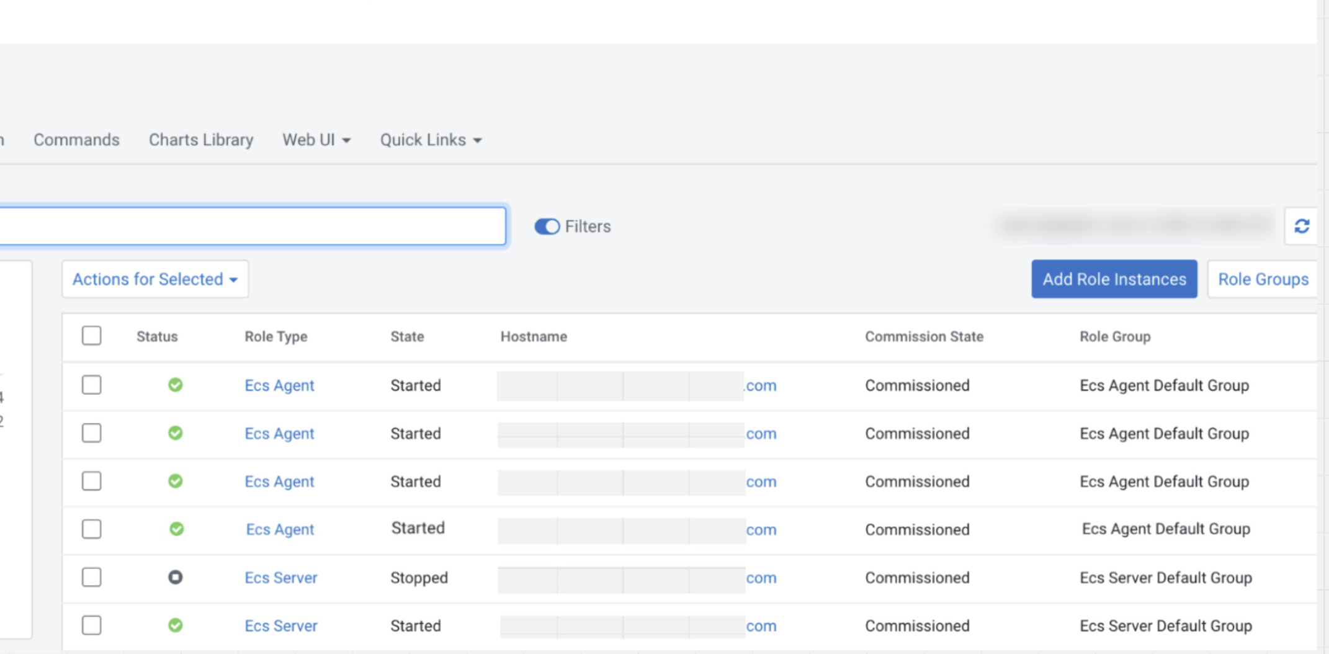Open the Actions for Selected dropdown
1329x654 pixels.
click(155, 279)
